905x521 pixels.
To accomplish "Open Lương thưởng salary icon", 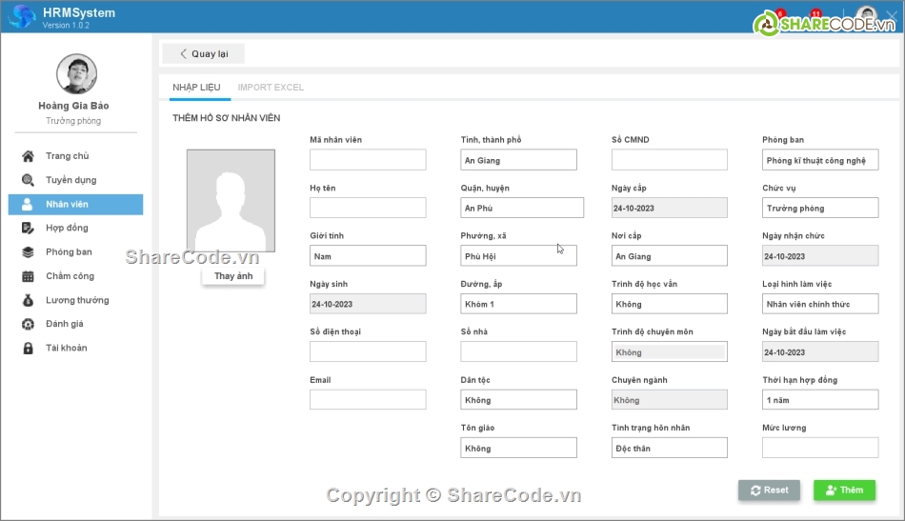I will point(28,300).
